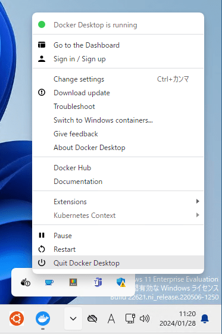Open Troubleshoot
Image resolution: width=222 pixels, height=334 pixels.
pyautogui.click(x=118, y=107)
